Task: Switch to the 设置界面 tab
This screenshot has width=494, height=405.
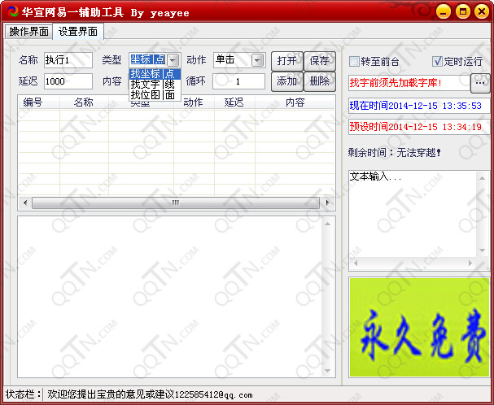Action: (x=78, y=32)
